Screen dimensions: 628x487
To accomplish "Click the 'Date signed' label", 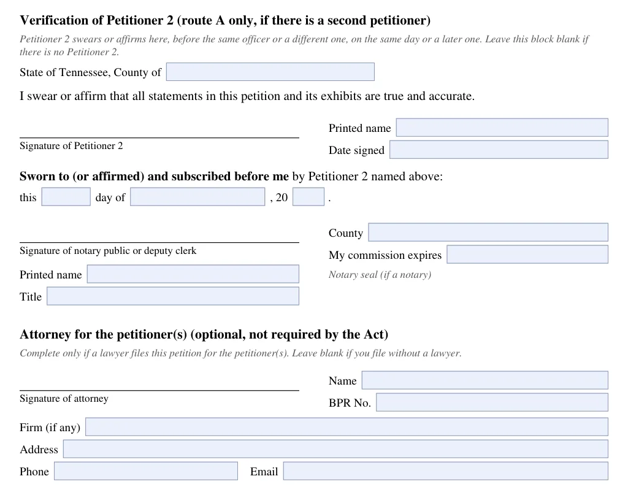I will (356, 150).
